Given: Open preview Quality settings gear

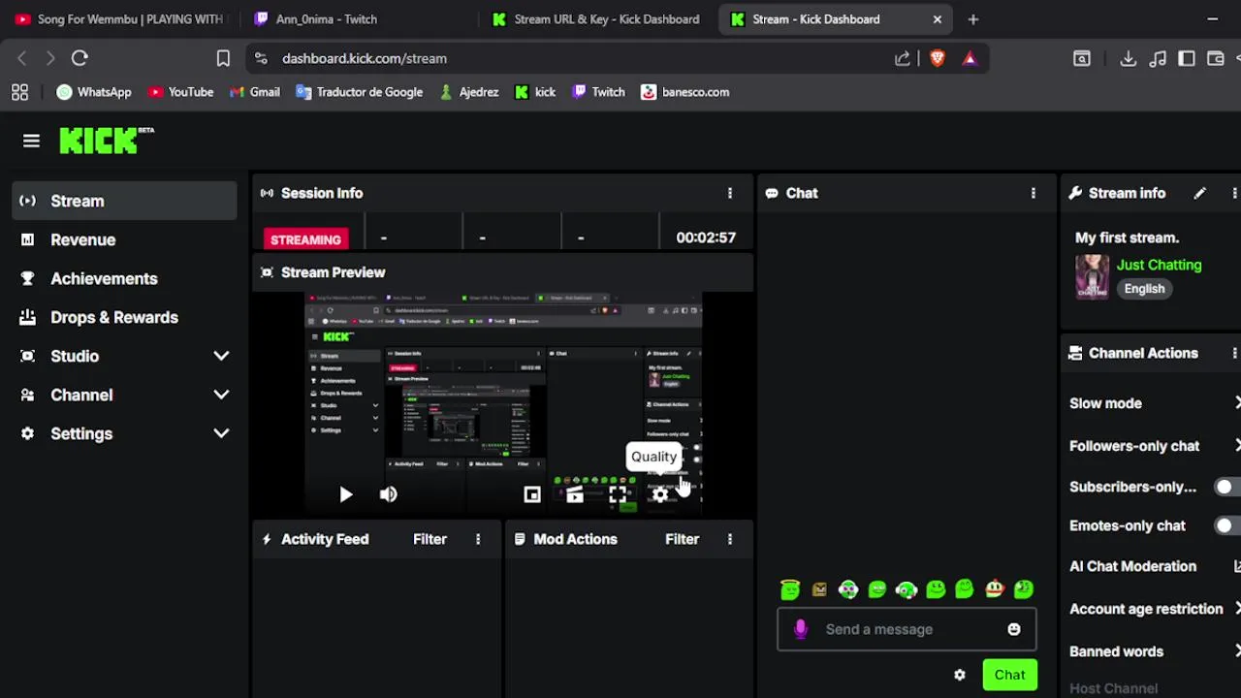Looking at the screenshot, I should (x=660, y=494).
